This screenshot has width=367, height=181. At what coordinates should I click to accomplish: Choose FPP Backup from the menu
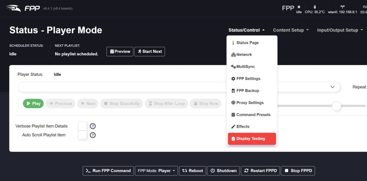click(252, 91)
